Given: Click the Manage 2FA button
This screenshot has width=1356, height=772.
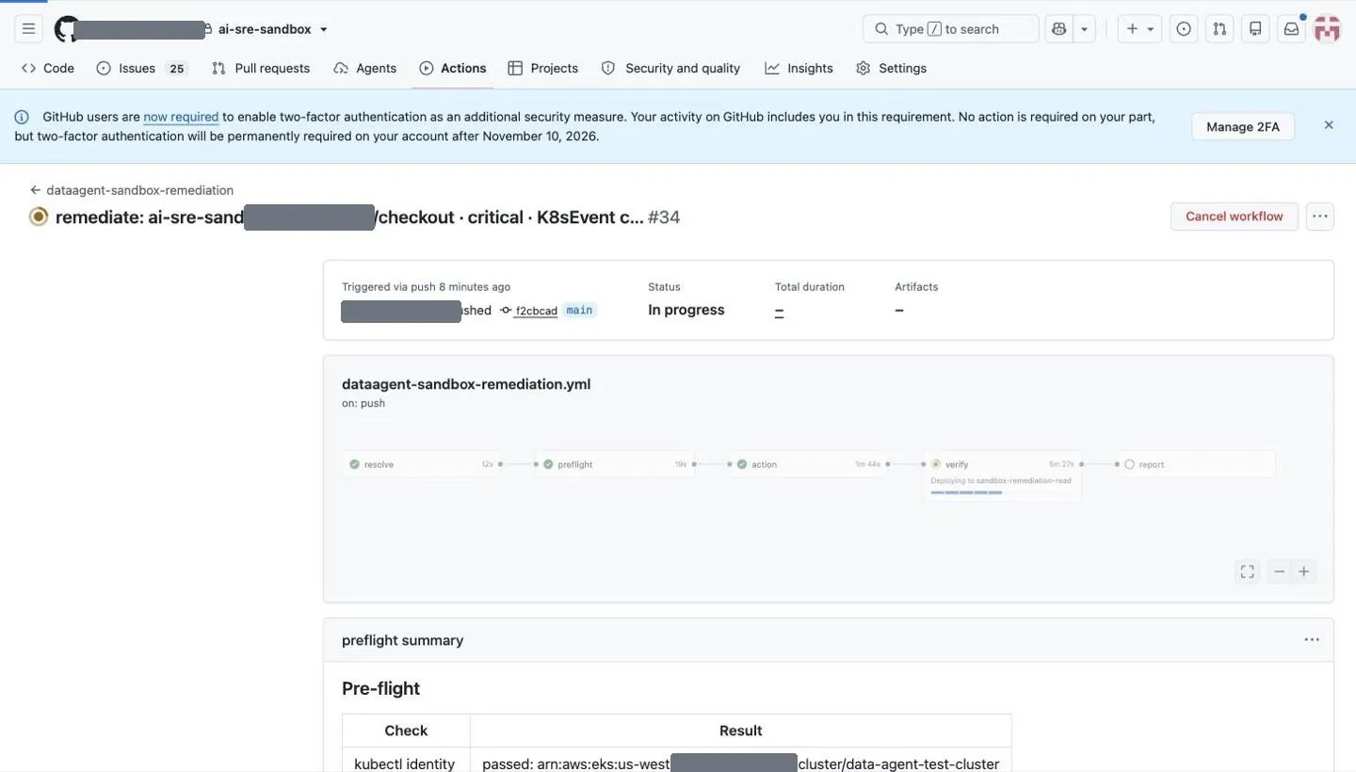Looking at the screenshot, I should coord(1243,126).
